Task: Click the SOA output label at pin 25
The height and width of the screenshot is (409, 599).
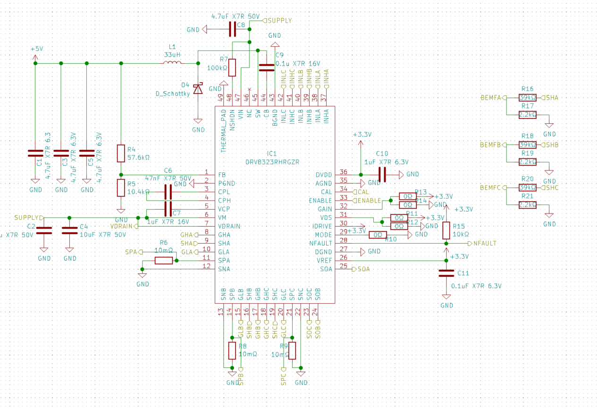Action: click(x=362, y=269)
